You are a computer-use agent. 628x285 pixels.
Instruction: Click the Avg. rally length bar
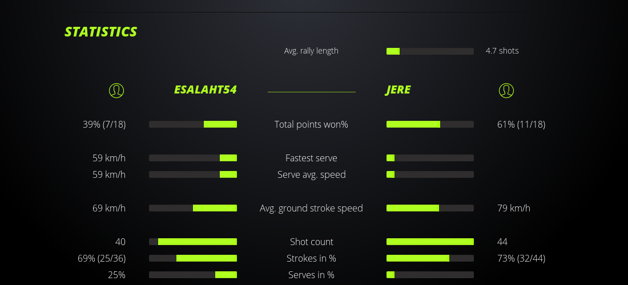430,51
